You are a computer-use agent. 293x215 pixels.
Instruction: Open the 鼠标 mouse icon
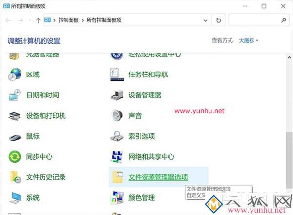[x=15, y=137]
